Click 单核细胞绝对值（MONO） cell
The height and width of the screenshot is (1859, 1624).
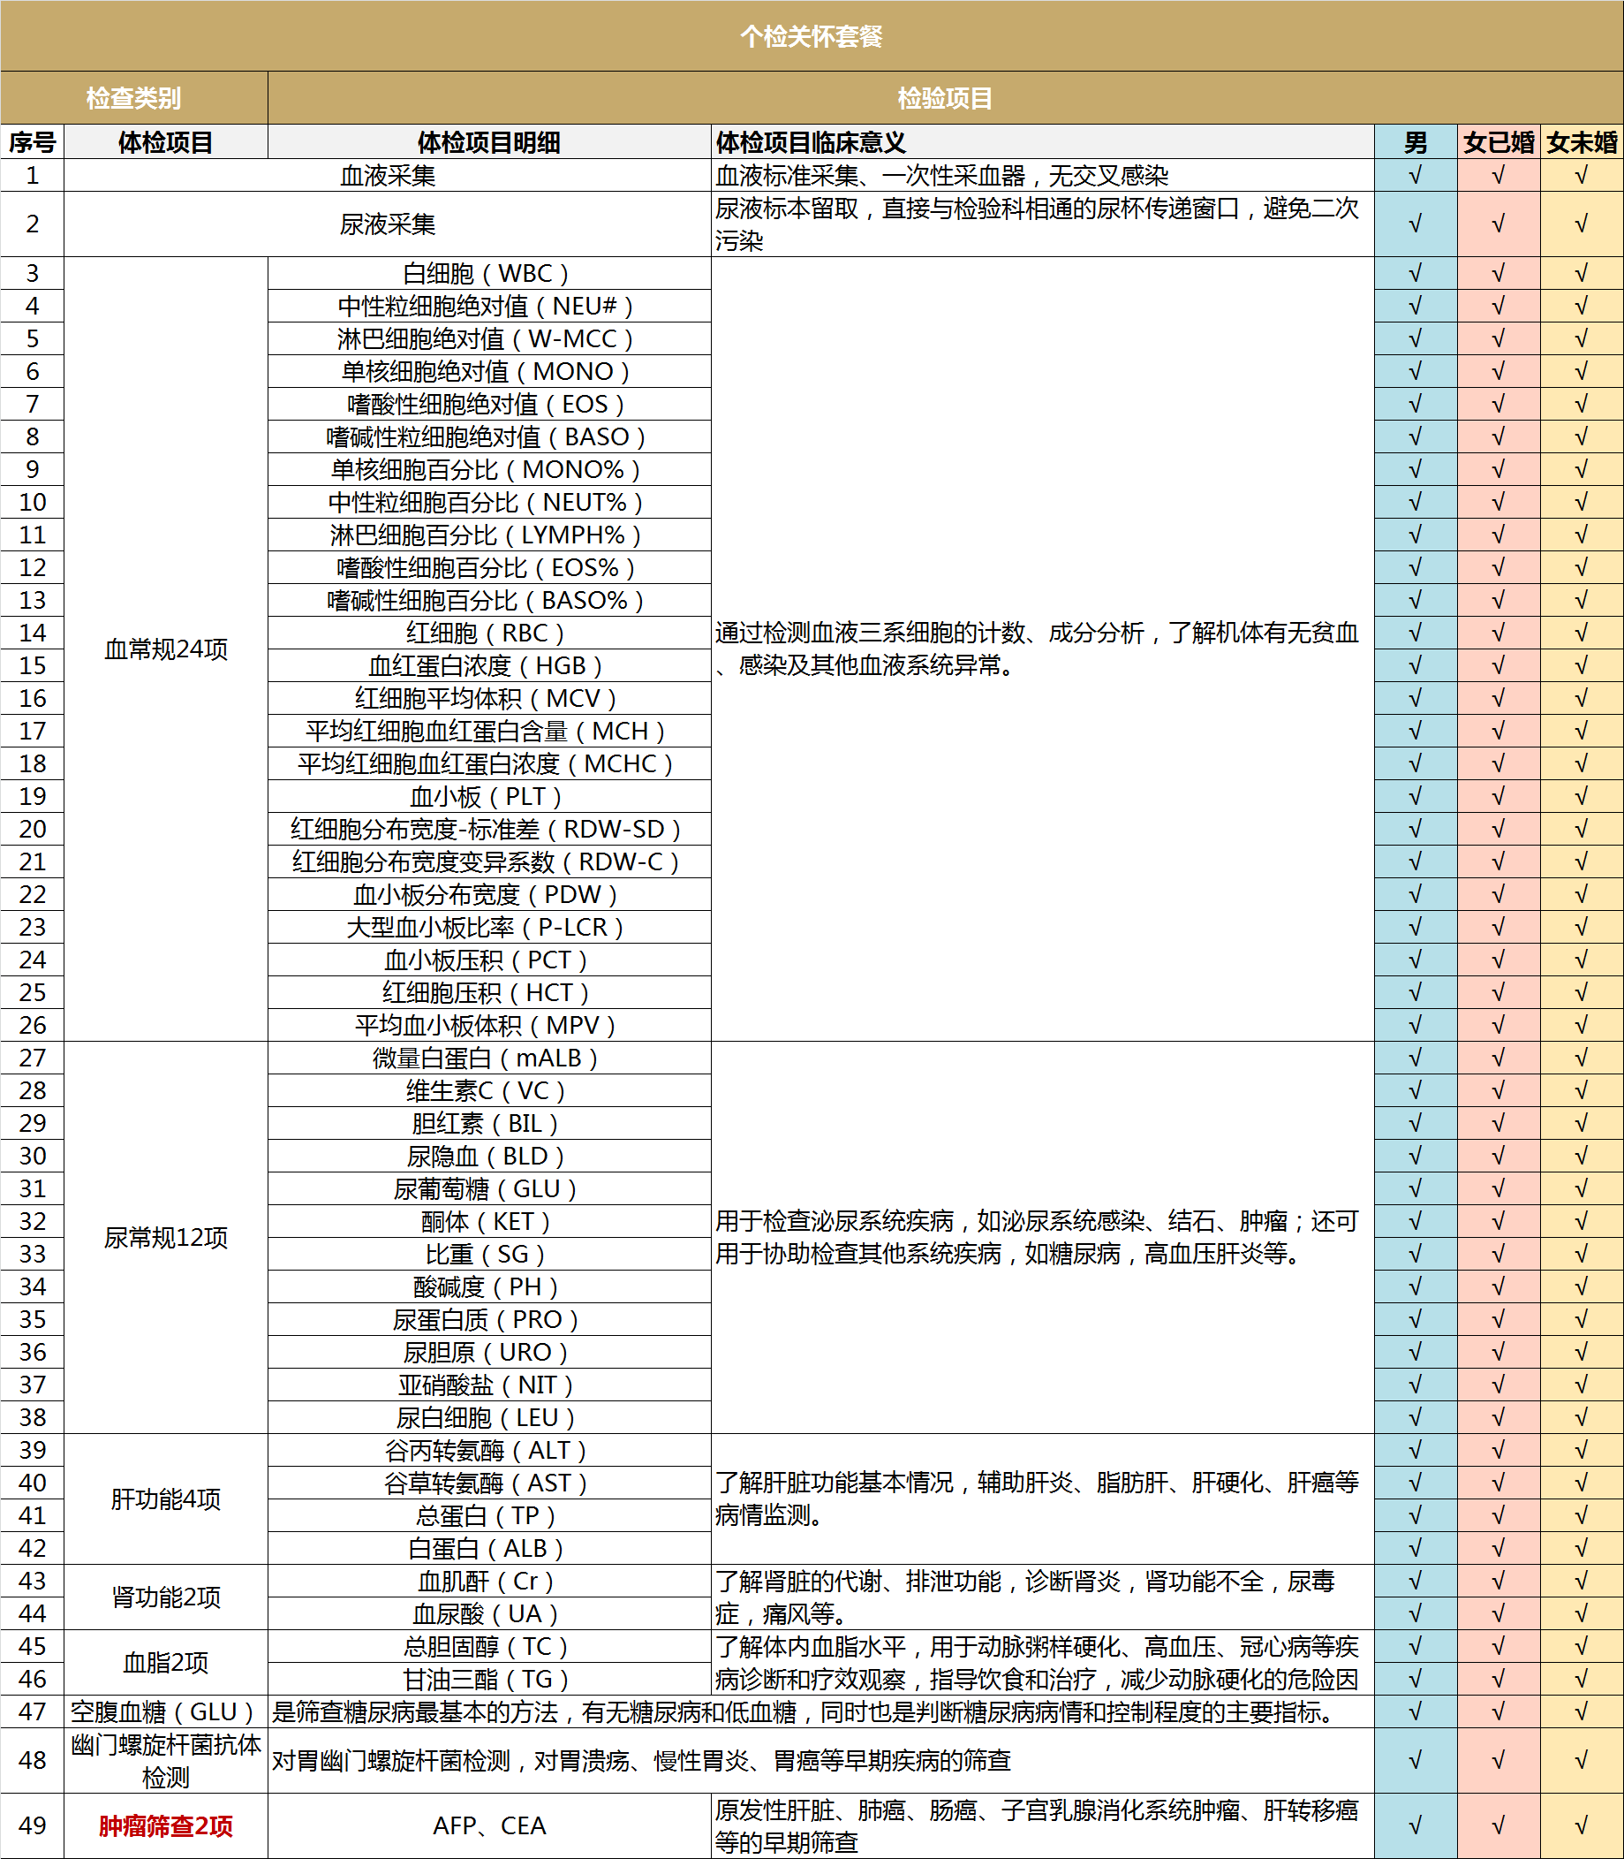point(489,372)
